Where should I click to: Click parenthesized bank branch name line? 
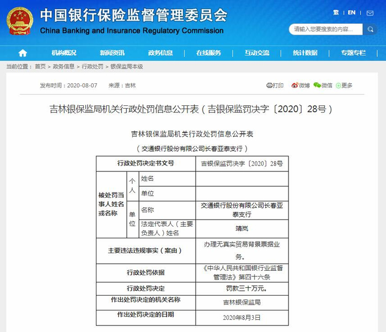(192, 149)
